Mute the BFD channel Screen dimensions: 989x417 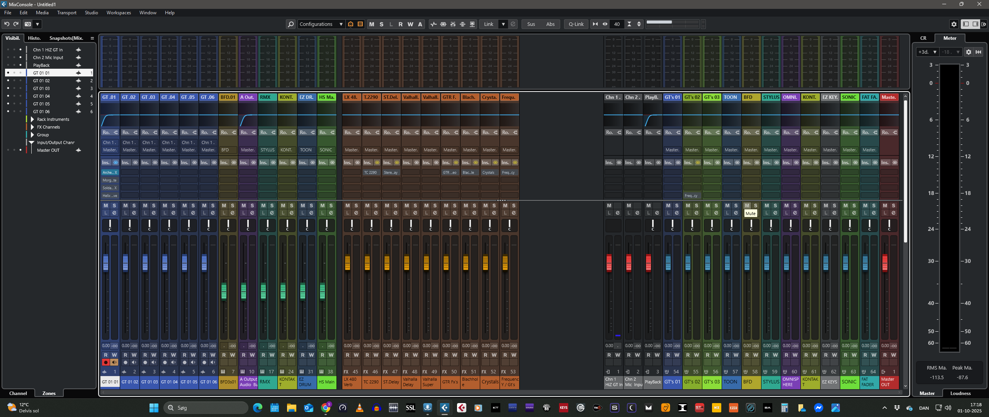tap(747, 205)
